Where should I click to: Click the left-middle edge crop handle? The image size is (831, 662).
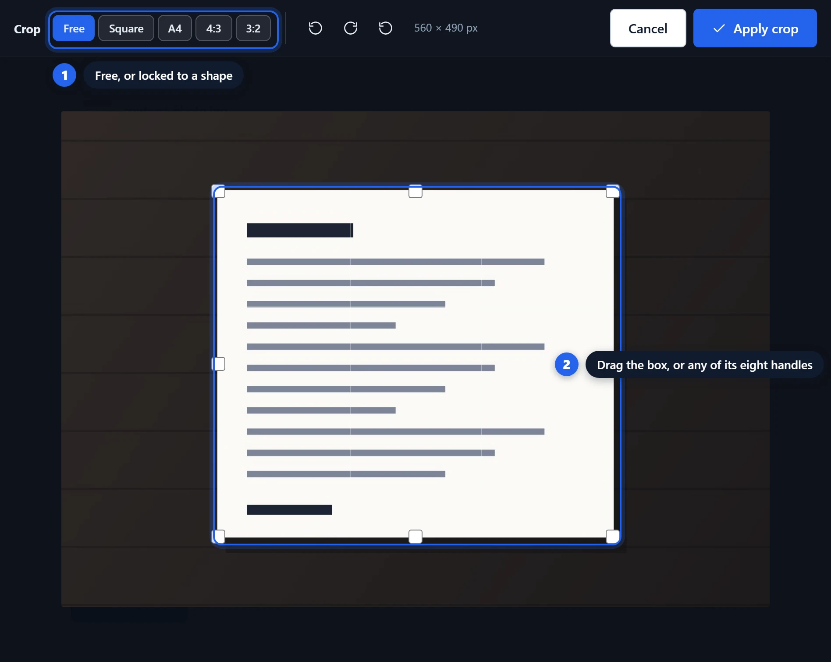click(x=219, y=364)
